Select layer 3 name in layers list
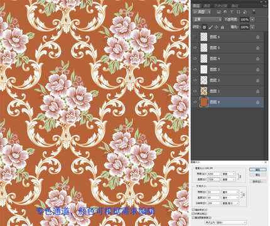This screenshot has height=226, width=270. [x=215, y=70]
